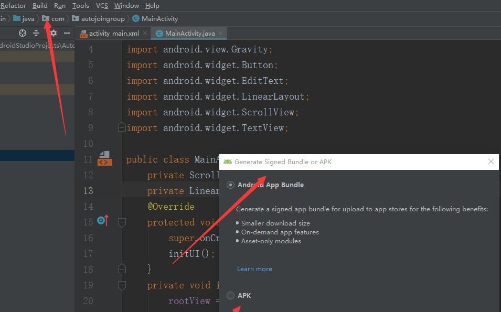Hide the project panel with minus icon
The width and height of the screenshot is (501, 312).
pos(67,33)
